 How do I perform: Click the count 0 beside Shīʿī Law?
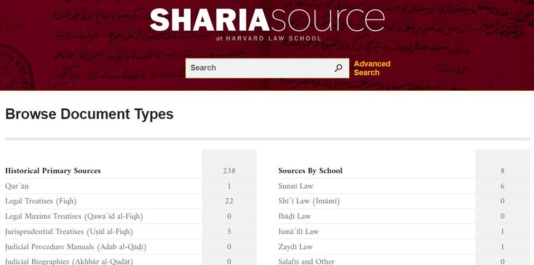(502, 201)
